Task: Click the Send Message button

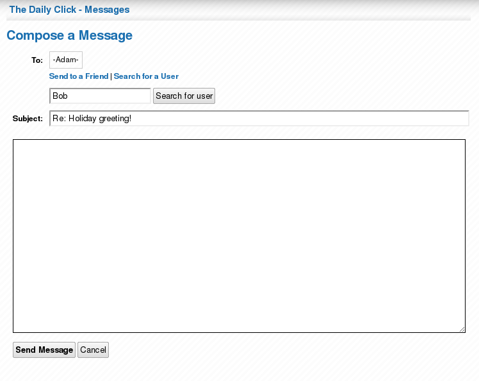Action: pos(44,350)
